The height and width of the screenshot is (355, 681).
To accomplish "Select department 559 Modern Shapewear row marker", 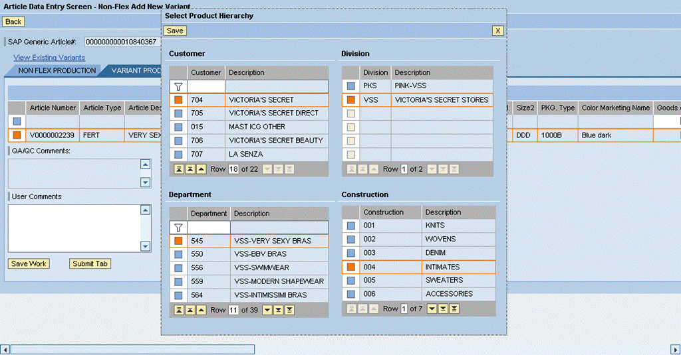I will pyautogui.click(x=178, y=282).
